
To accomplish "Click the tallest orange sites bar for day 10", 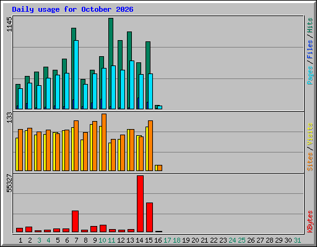I will point(104,142).
